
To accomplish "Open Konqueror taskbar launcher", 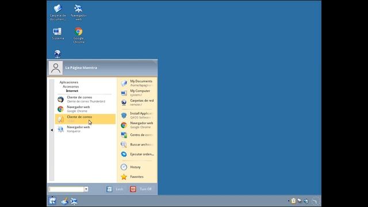I will point(74,201).
